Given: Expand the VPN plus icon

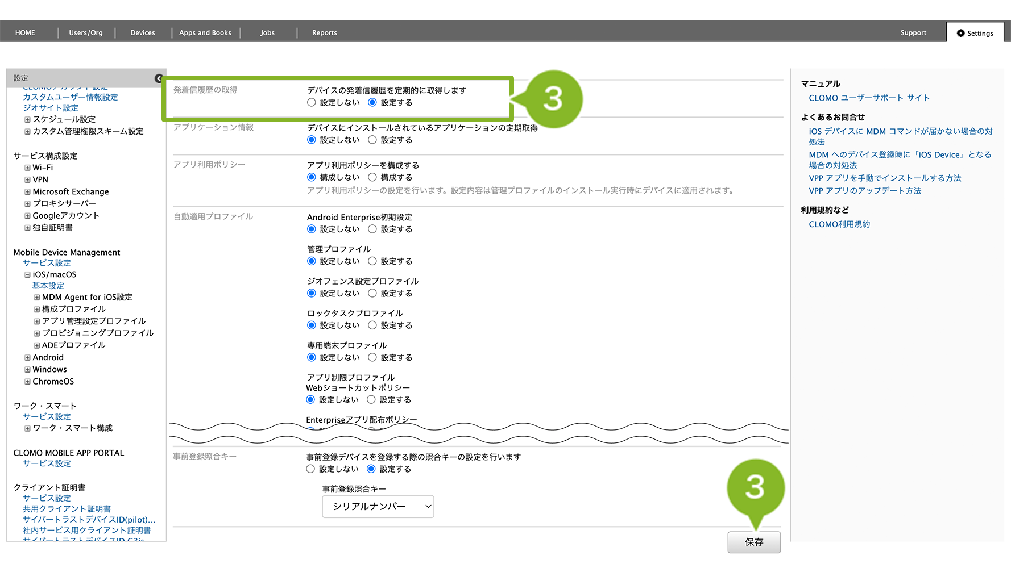Looking at the screenshot, I should point(27,180).
